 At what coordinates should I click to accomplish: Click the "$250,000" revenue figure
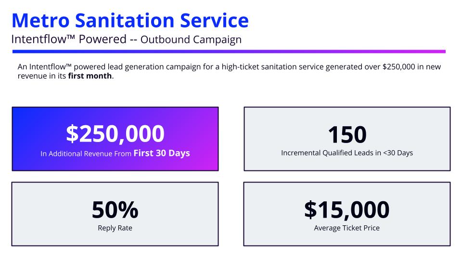pyautogui.click(x=115, y=133)
